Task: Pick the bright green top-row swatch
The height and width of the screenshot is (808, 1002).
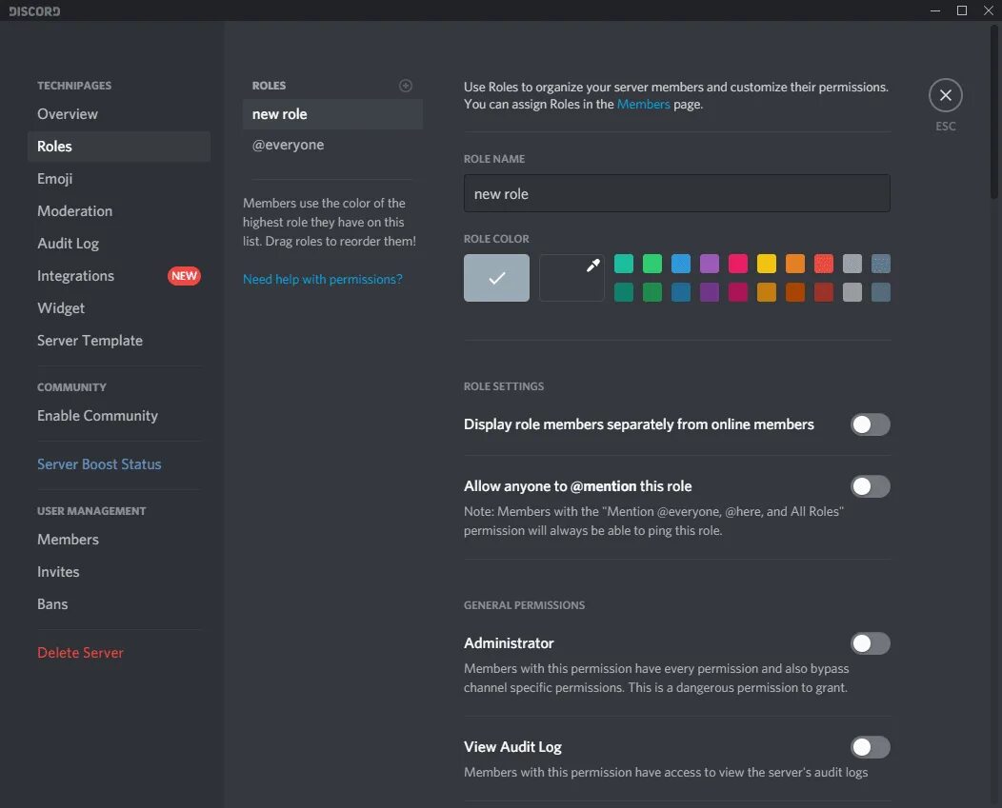Action: [651, 264]
